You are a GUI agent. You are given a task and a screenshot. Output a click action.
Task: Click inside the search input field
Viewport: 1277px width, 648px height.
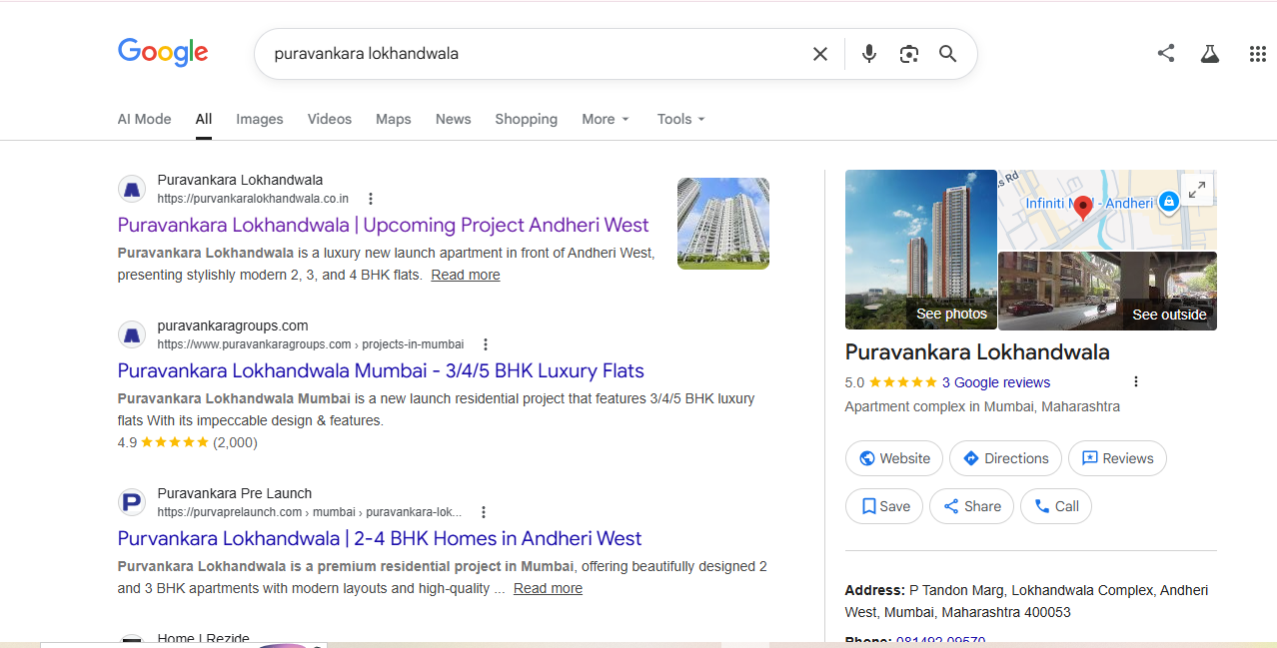coord(530,54)
